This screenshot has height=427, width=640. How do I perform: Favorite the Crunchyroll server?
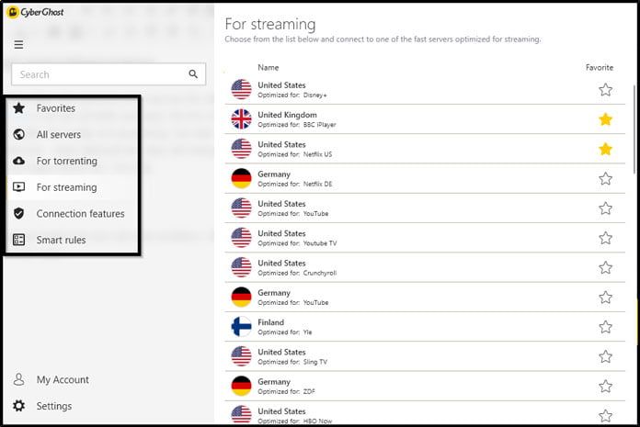coord(605,268)
